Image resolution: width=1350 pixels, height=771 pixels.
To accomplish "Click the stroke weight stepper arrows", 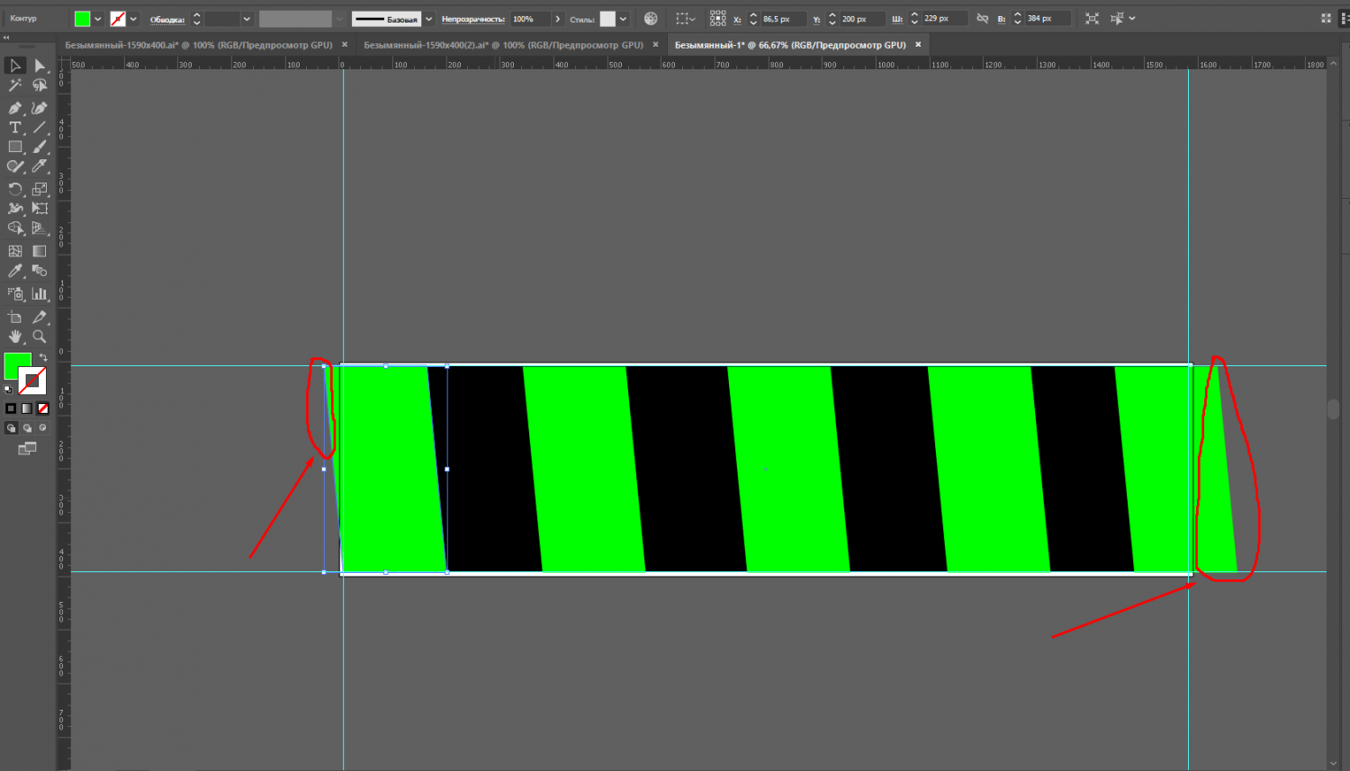I will (x=196, y=19).
